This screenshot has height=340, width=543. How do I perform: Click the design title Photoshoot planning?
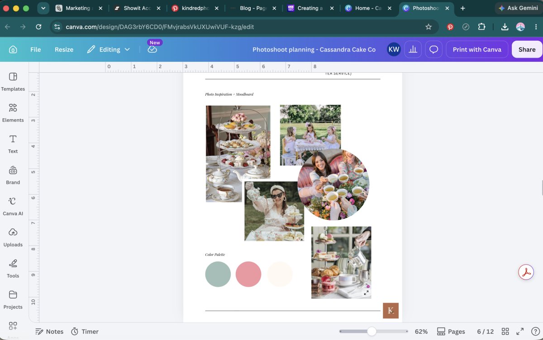click(x=314, y=49)
